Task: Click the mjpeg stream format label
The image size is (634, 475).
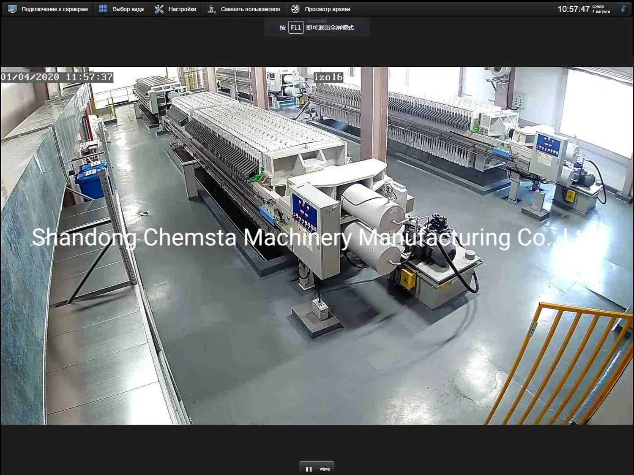Action: click(325, 469)
